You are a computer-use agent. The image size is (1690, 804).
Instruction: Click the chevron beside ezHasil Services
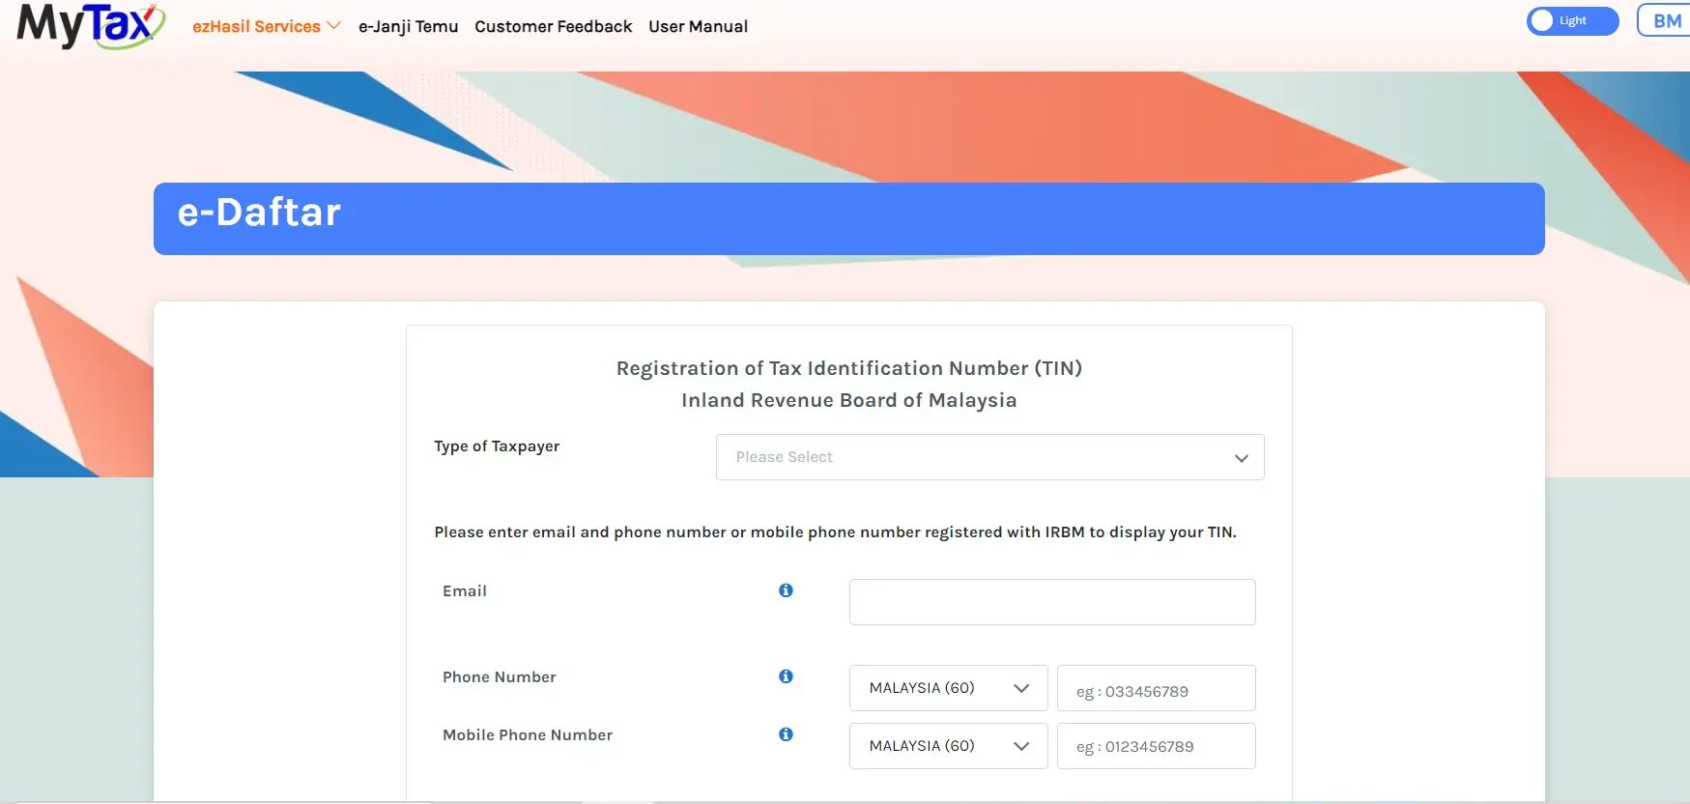click(334, 26)
